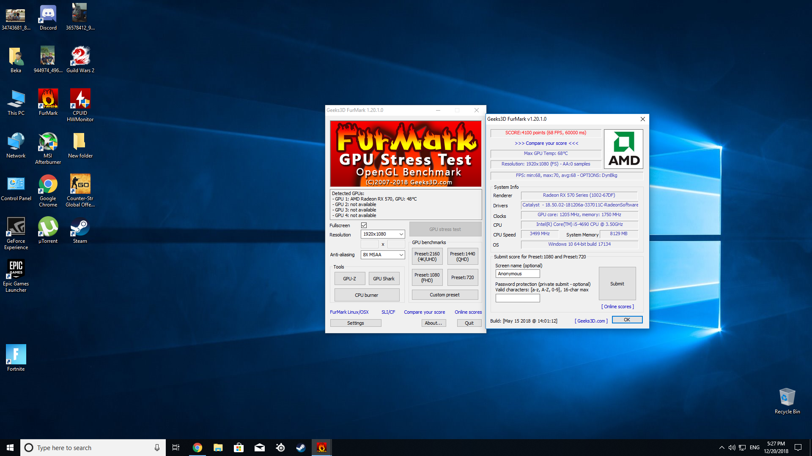This screenshot has width=812, height=456.
Task: Show hidden system tray icons
Action: [x=721, y=448]
